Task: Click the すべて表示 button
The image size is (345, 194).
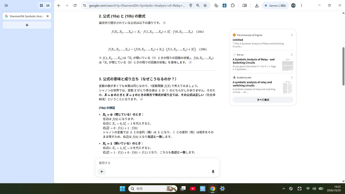Action: click(263, 100)
